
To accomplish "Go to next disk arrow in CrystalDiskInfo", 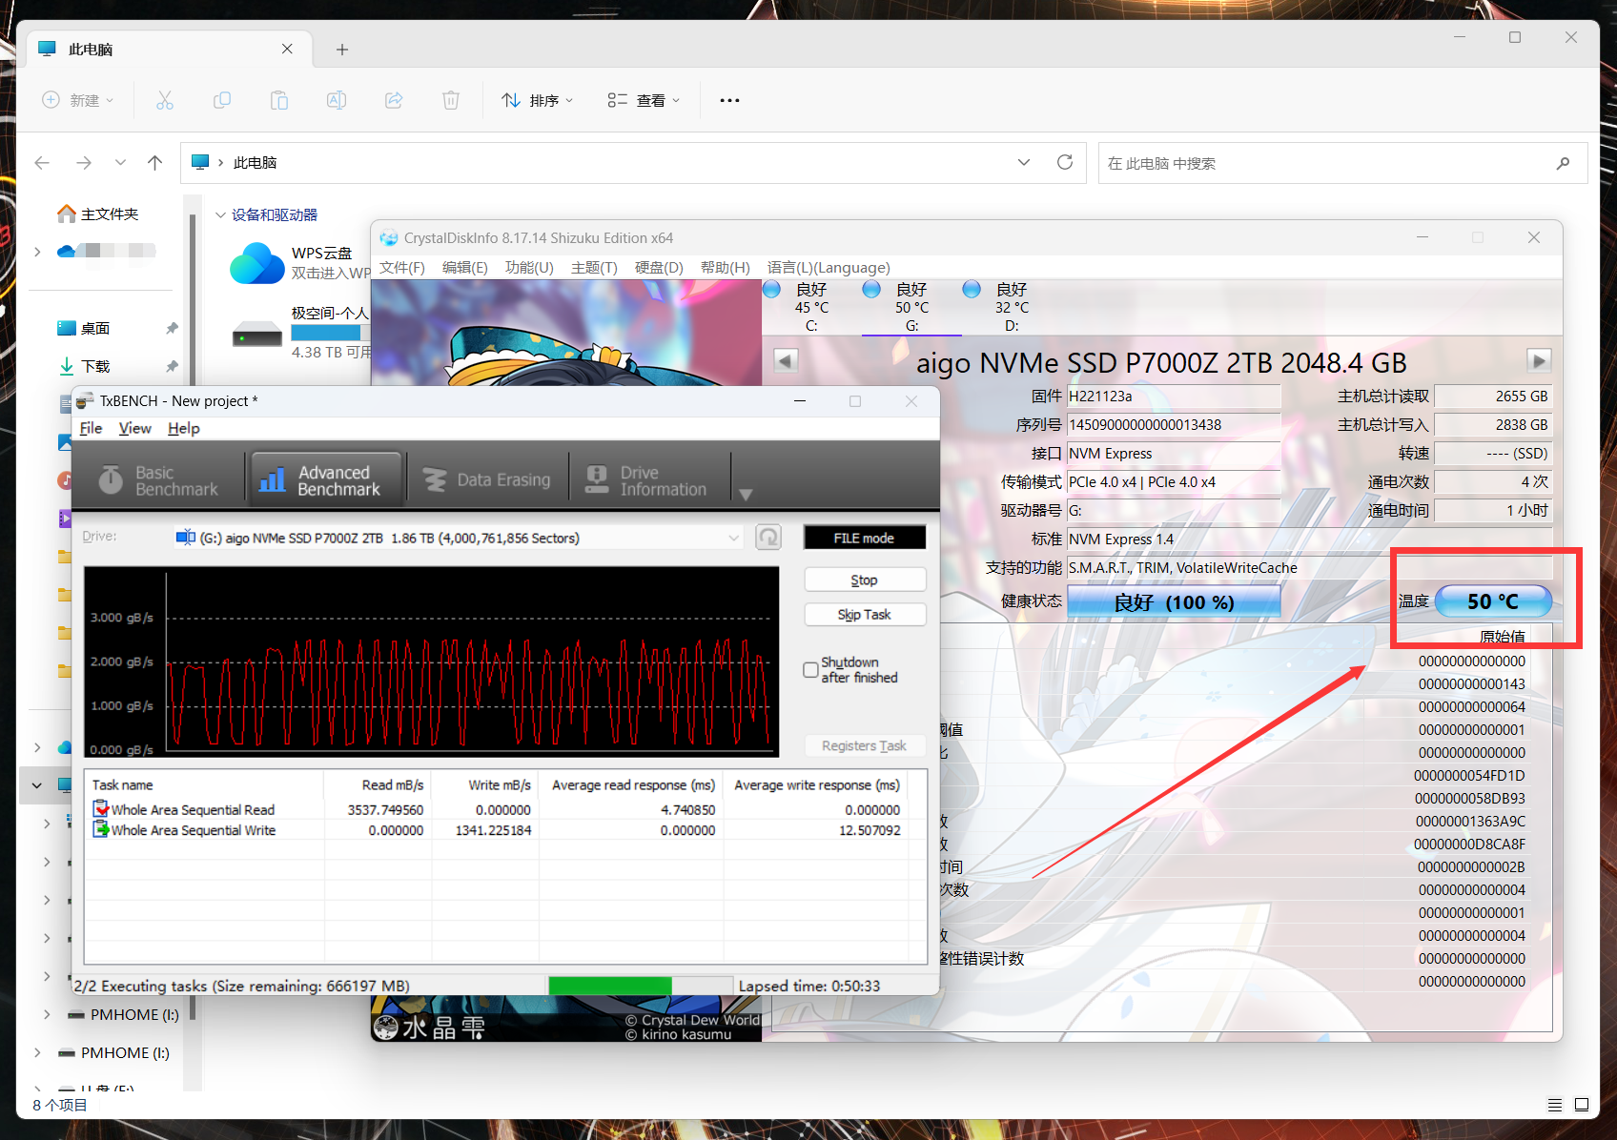I will coord(1539,360).
